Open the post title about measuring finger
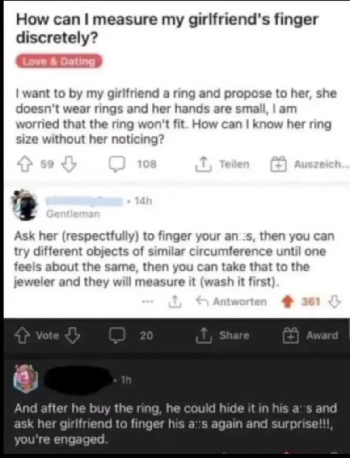This screenshot has width=350, height=458. point(167,29)
